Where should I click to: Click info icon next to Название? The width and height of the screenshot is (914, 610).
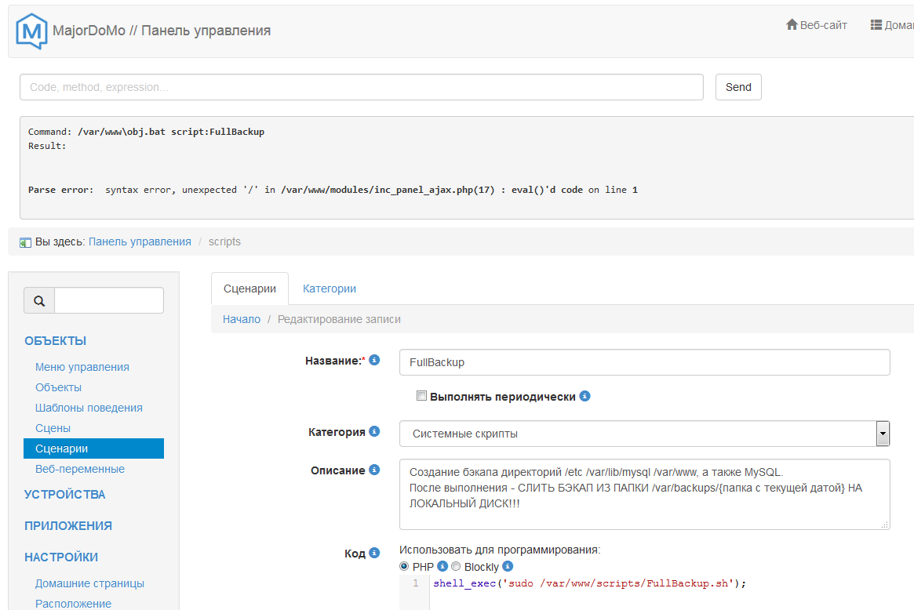(374, 360)
